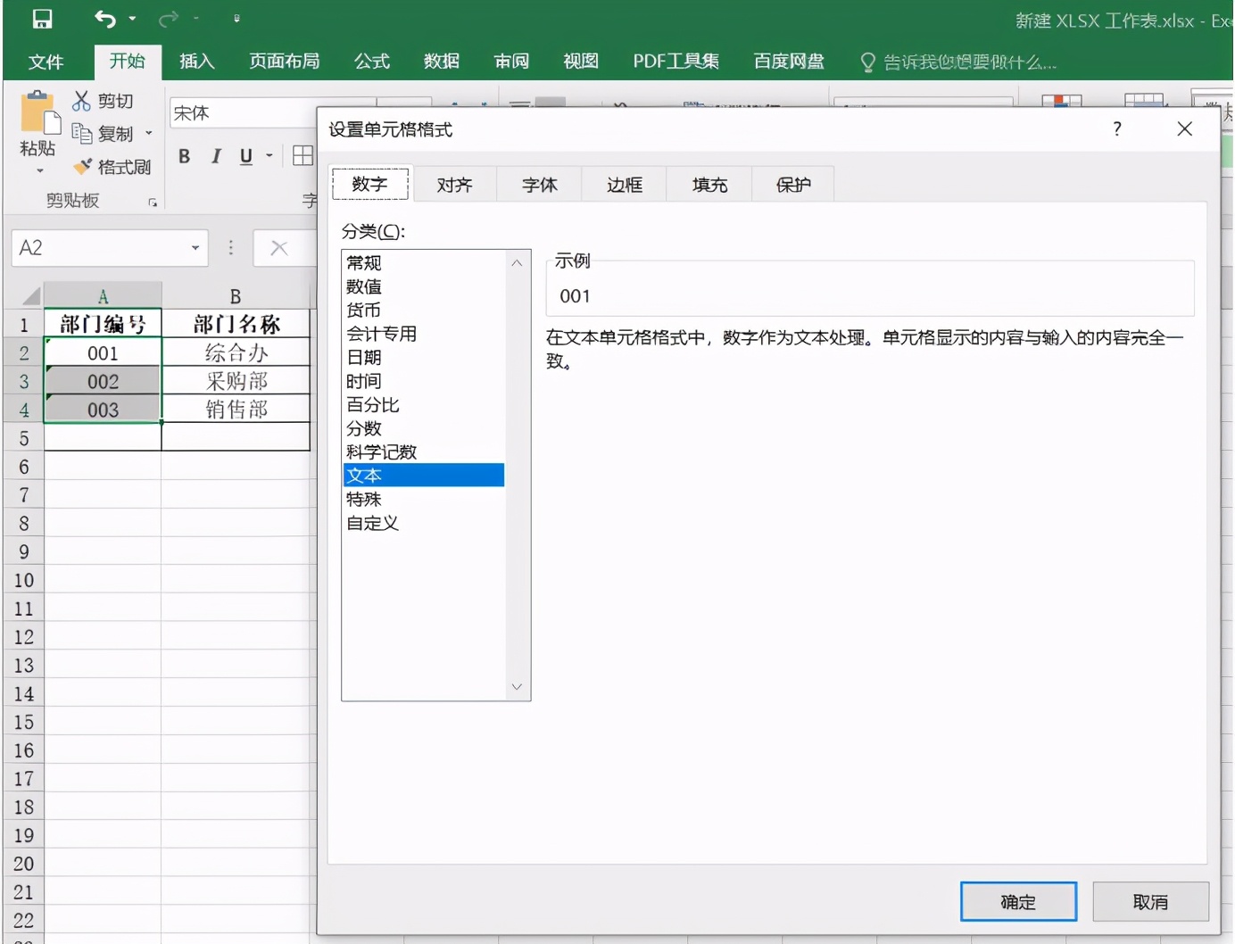
Task: Confirm format with the 确定 button
Action: point(1017,901)
